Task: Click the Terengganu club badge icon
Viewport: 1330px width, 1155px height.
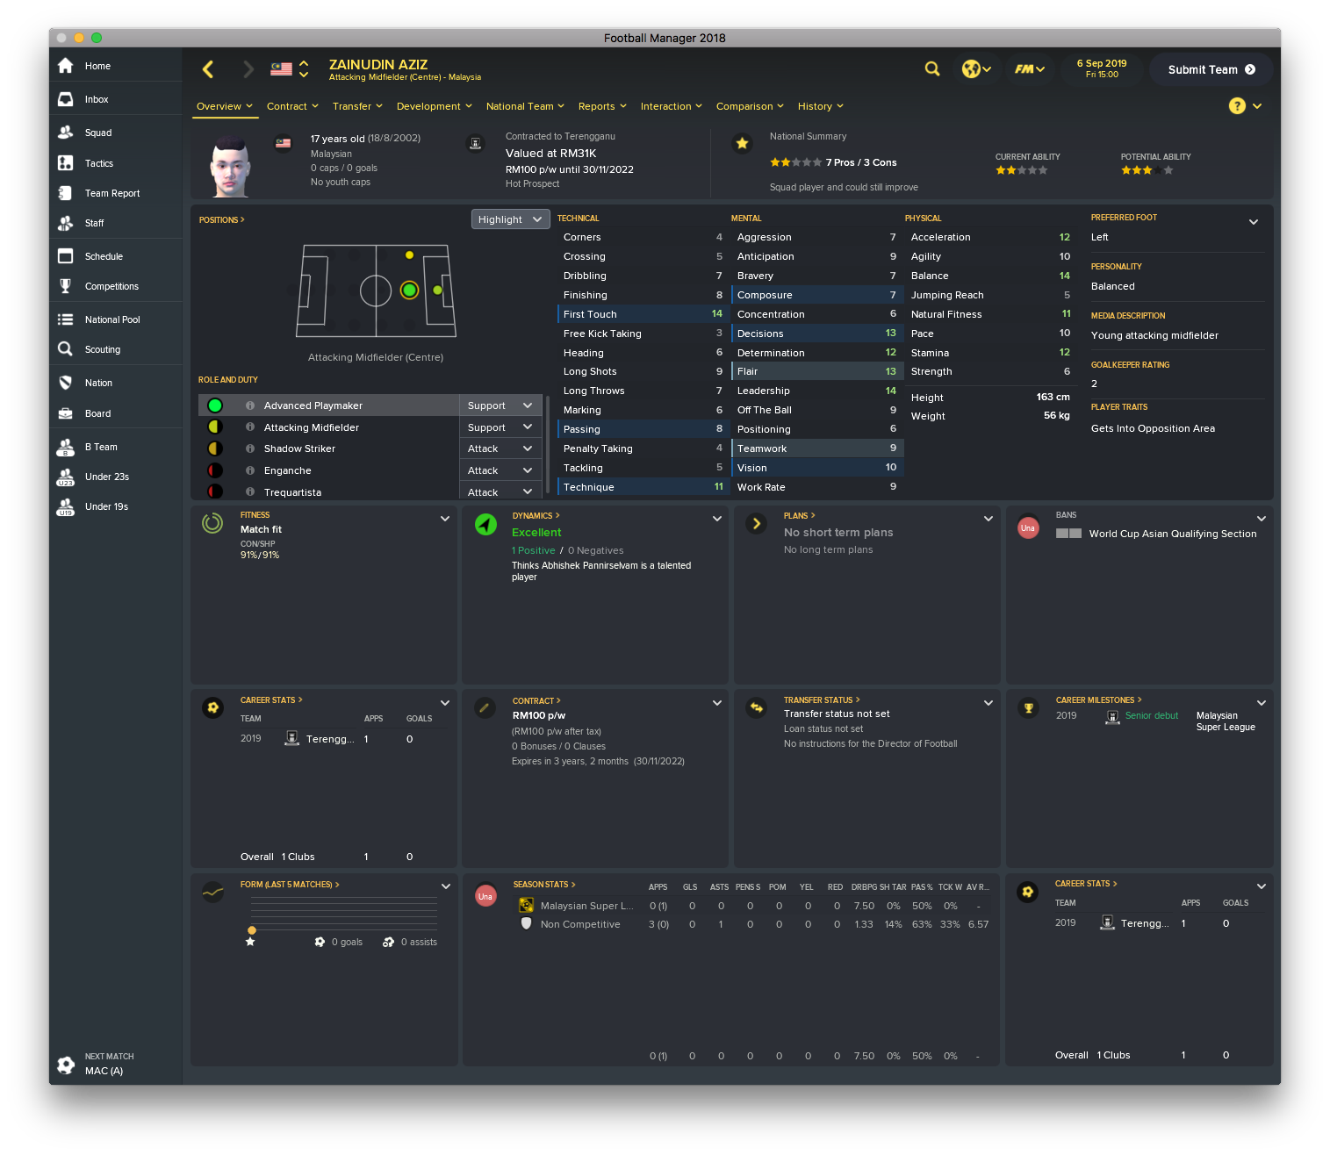Action: (x=475, y=143)
